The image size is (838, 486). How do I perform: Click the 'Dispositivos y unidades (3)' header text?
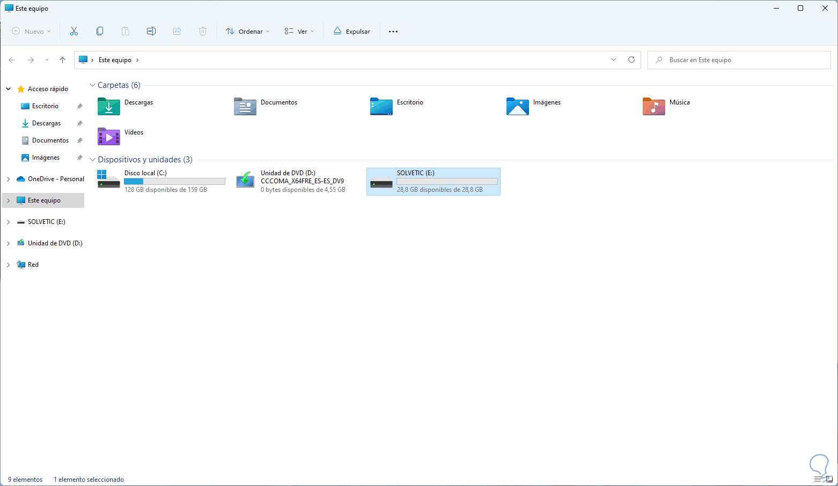pyautogui.click(x=145, y=160)
